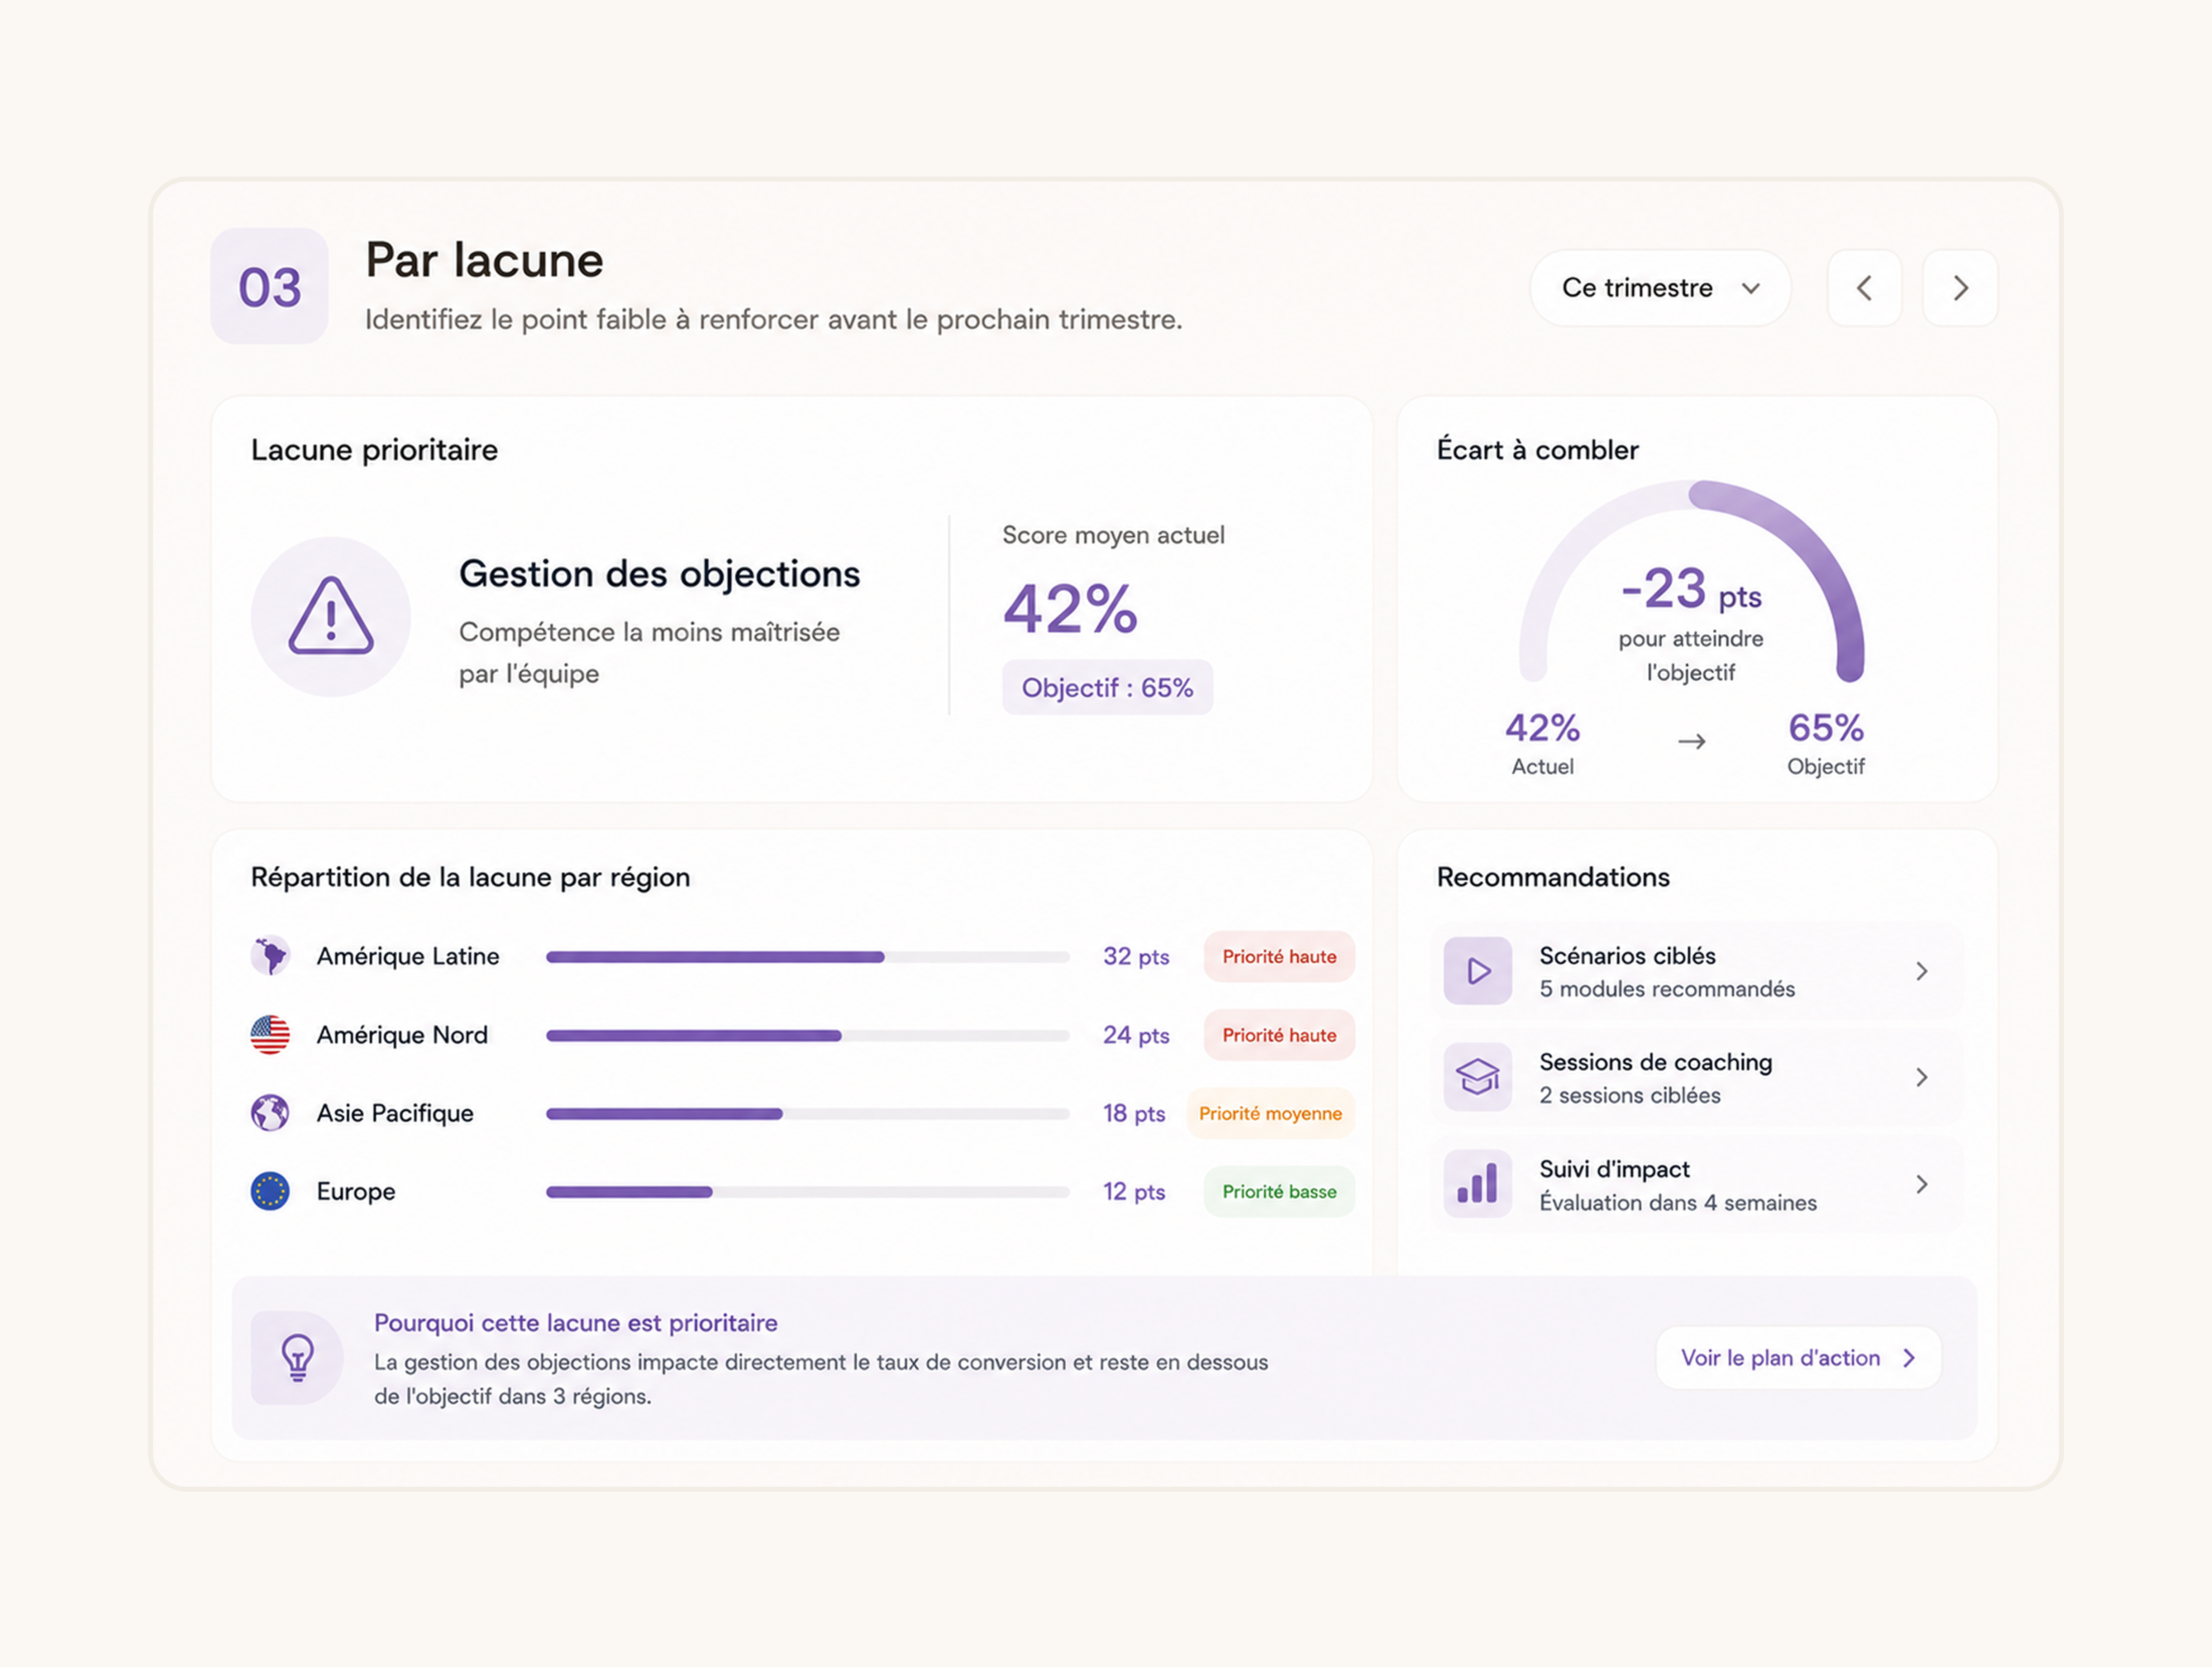This screenshot has height=1667, width=2212.
Task: Click the Amérique Nord flag icon
Action: 270,1035
